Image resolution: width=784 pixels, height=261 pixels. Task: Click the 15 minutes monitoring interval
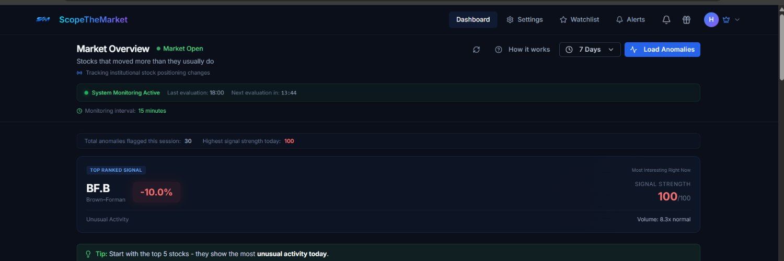tap(152, 111)
